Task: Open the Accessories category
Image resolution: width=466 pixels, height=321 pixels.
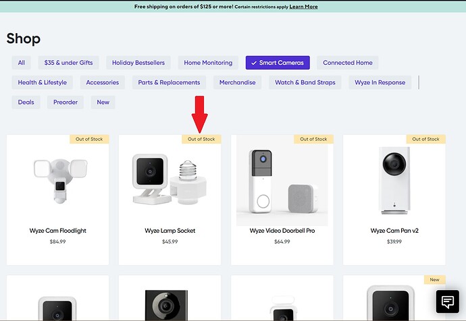Action: pyautogui.click(x=103, y=82)
